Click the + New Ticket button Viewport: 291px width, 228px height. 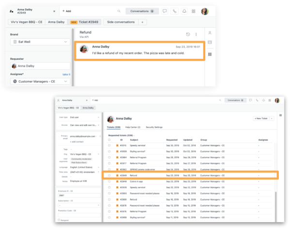(x=262, y=118)
